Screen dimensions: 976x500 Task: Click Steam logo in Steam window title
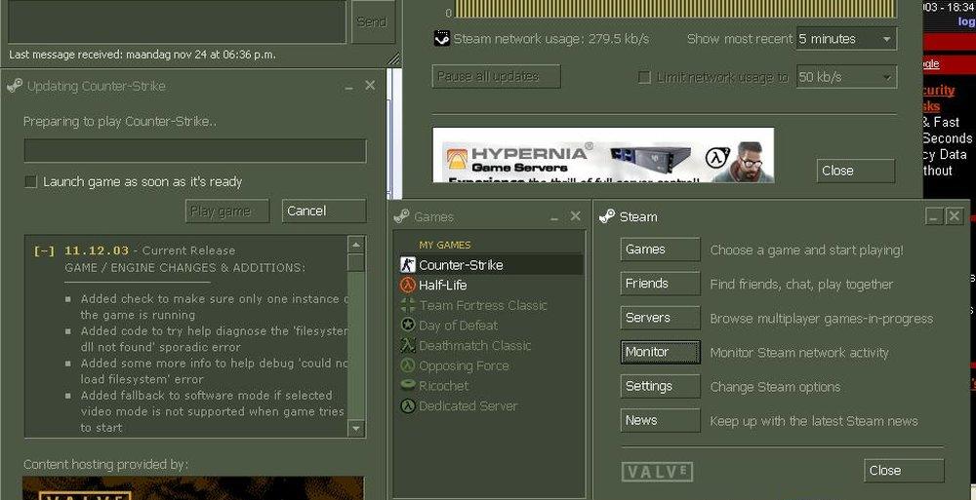click(x=606, y=215)
